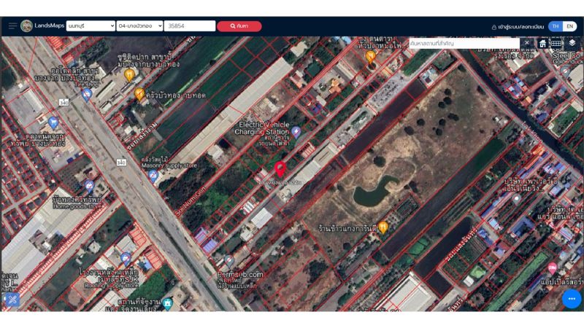Open the province dropdown showing นนทบุรี
The height and width of the screenshot is (328, 584).
point(91,26)
